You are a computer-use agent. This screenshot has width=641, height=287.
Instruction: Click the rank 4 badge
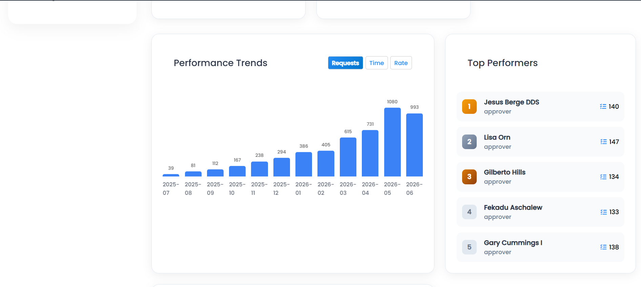(469, 212)
